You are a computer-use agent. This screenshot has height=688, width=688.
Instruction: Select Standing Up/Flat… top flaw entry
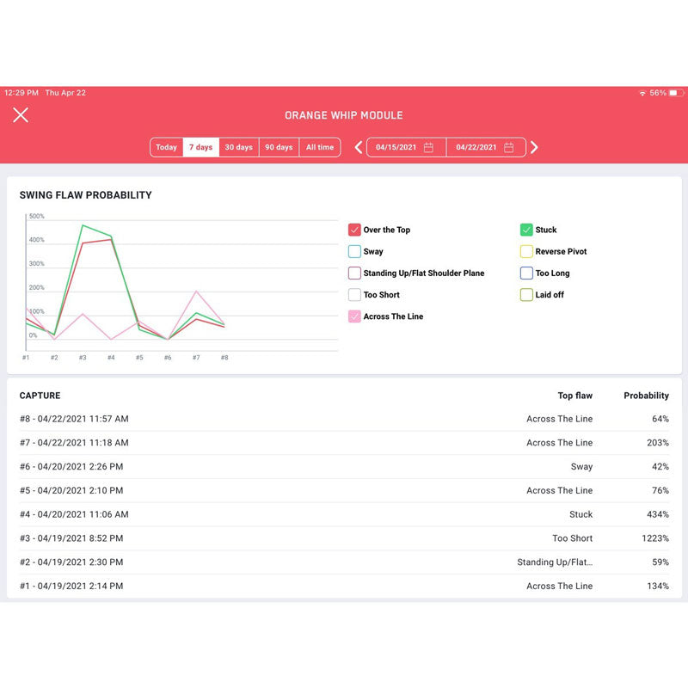[555, 562]
